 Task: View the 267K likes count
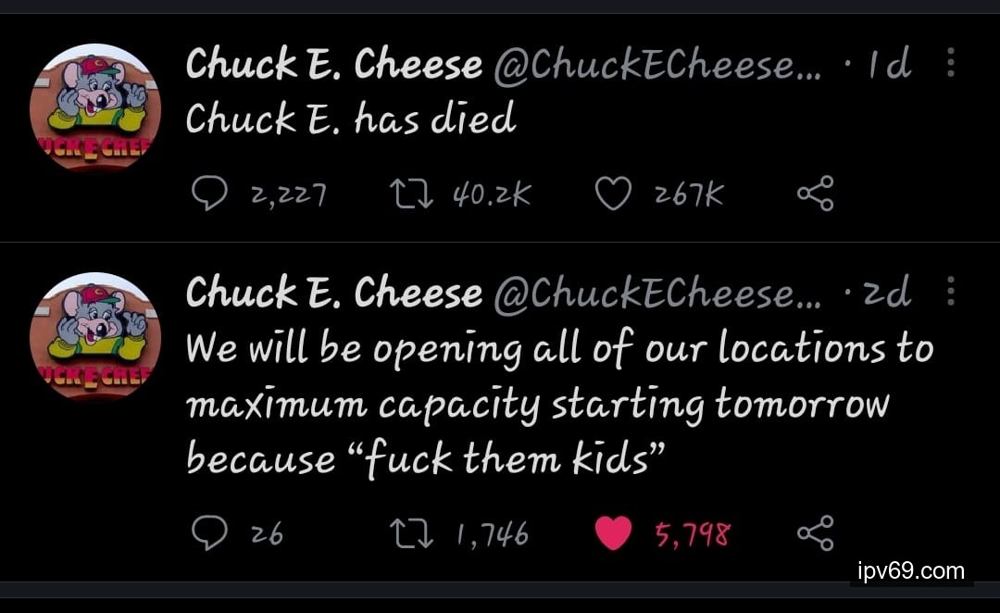(688, 195)
